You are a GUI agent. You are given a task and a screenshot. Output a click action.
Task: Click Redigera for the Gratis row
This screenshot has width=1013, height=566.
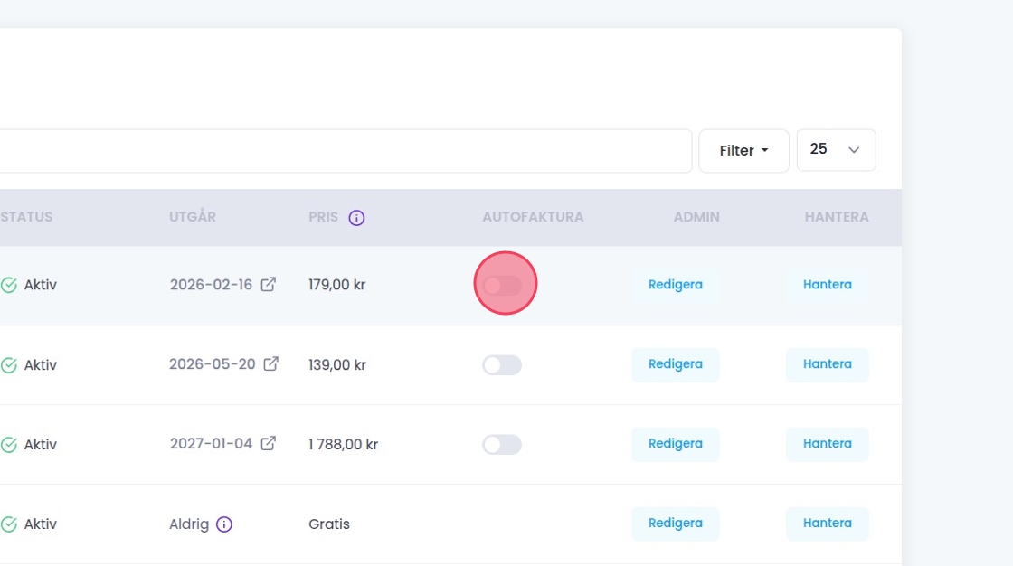click(675, 524)
